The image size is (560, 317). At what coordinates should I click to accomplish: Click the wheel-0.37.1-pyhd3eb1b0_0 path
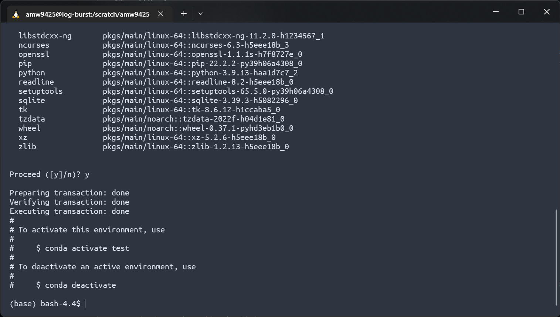pyautogui.click(x=198, y=128)
